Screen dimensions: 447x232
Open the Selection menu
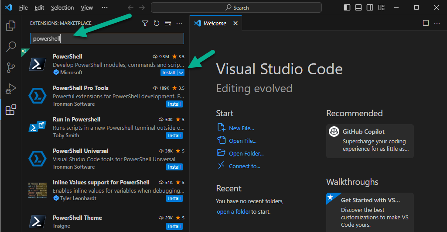click(x=62, y=8)
